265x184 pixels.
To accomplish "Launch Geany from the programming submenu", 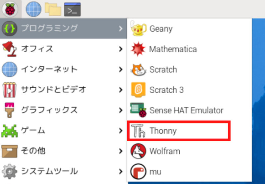I will point(189,28).
